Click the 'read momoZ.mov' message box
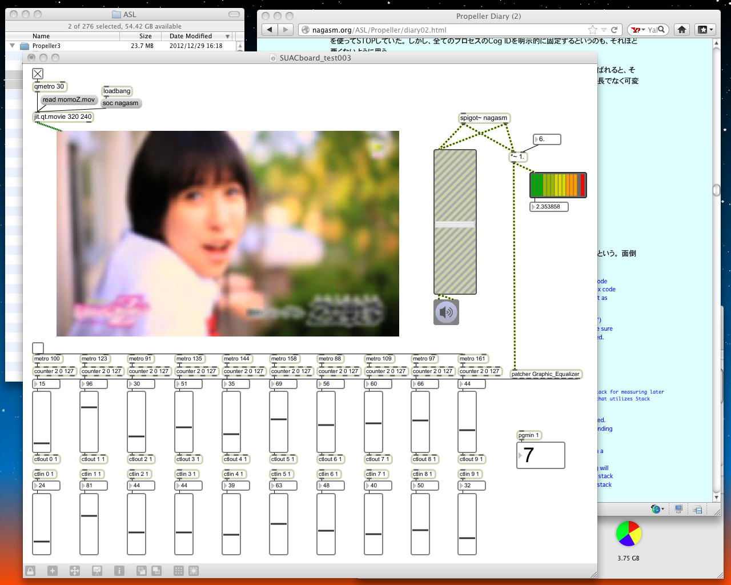The width and height of the screenshot is (731, 585). click(x=69, y=100)
